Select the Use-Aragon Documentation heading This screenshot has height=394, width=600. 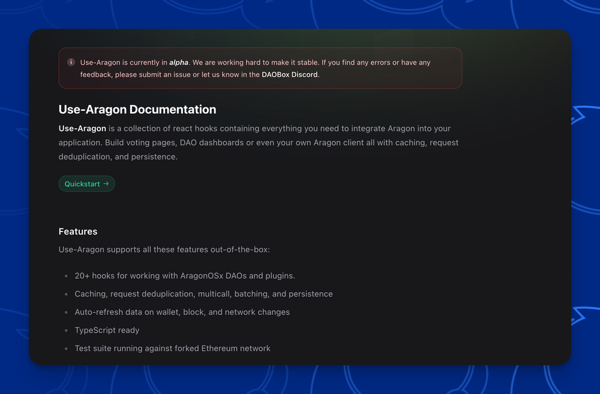pos(137,110)
